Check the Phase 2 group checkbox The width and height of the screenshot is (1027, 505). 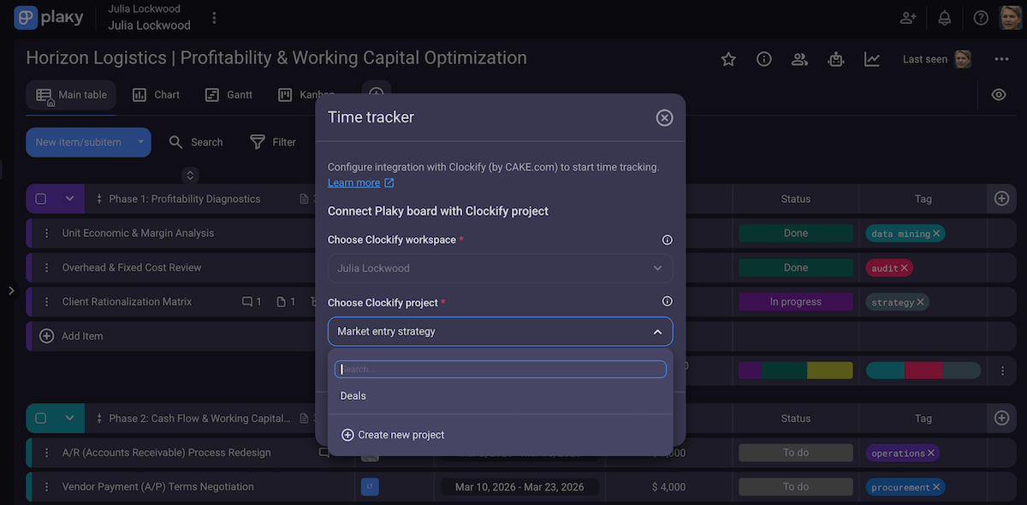point(40,419)
